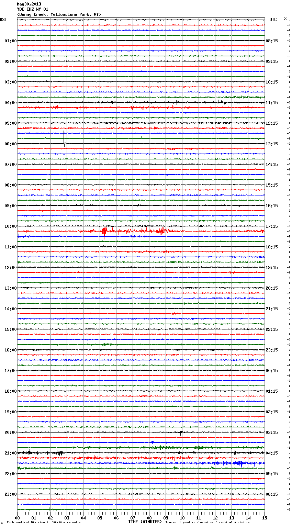Select the 15:00 MST time label
This screenshot has width=292, height=527.
11,329
